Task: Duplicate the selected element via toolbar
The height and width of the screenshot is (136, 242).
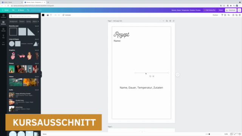Action: coord(236,15)
